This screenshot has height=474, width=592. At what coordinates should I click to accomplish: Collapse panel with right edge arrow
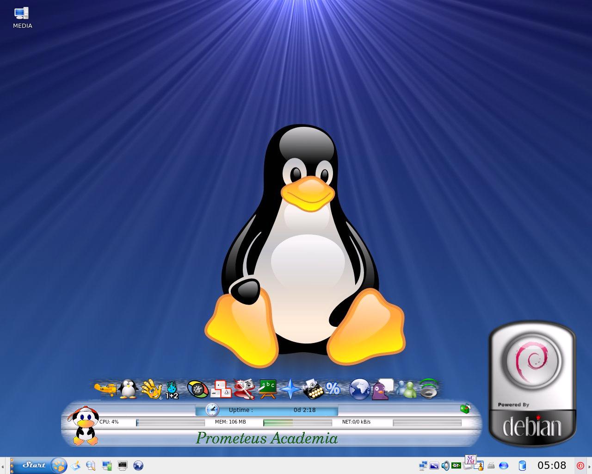pyautogui.click(x=590, y=466)
